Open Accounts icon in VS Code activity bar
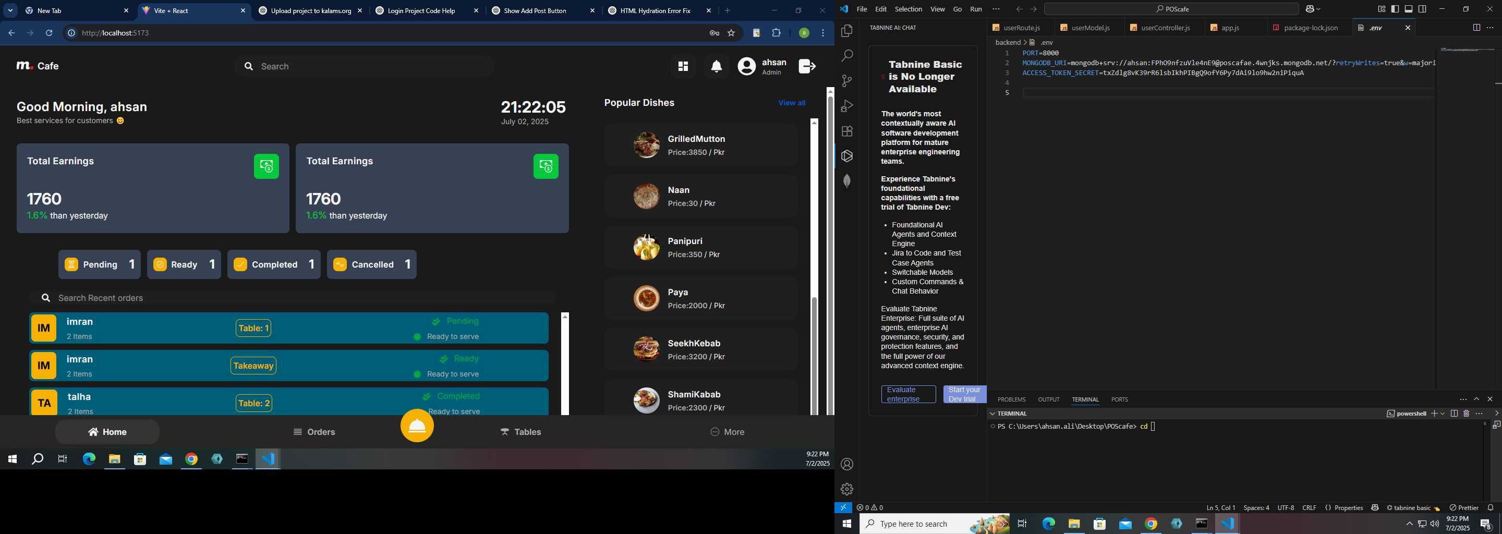1502x534 pixels. [846, 465]
